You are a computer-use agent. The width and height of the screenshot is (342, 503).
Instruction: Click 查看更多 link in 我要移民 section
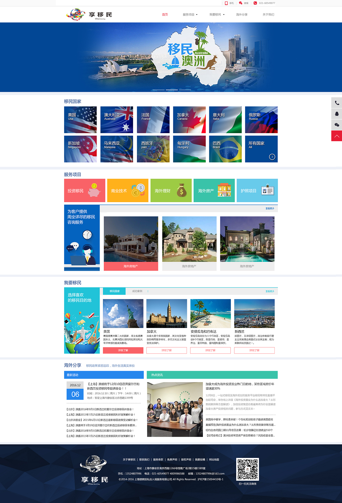point(270,291)
